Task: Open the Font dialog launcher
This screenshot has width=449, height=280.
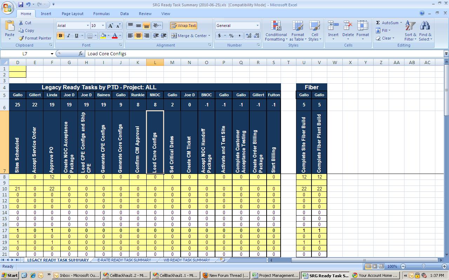Action: pyautogui.click(x=120, y=45)
